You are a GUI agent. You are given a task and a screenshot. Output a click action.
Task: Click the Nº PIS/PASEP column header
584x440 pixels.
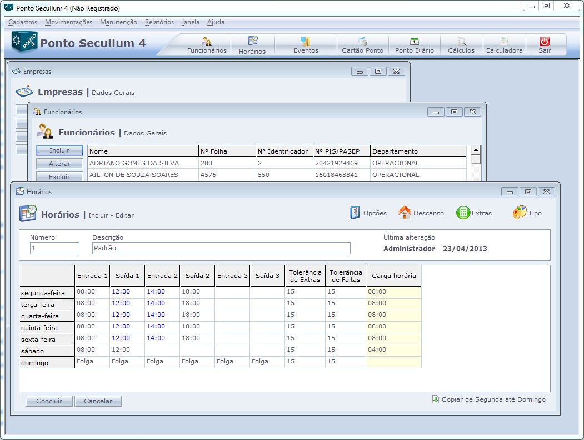click(x=342, y=151)
